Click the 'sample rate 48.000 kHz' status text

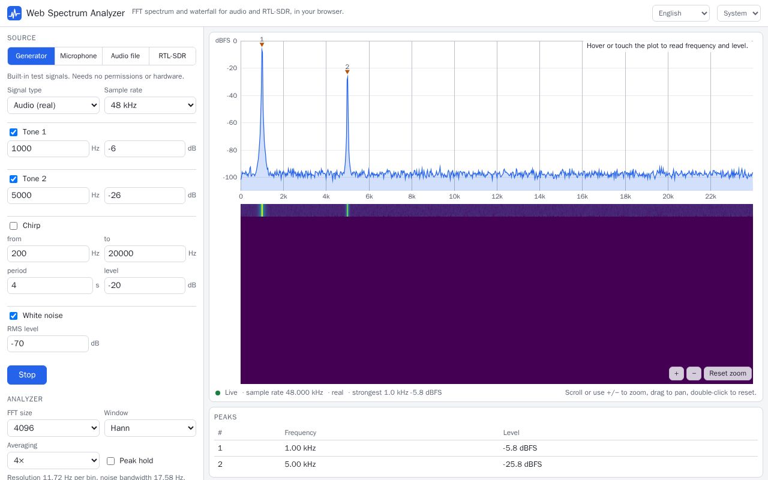point(284,393)
